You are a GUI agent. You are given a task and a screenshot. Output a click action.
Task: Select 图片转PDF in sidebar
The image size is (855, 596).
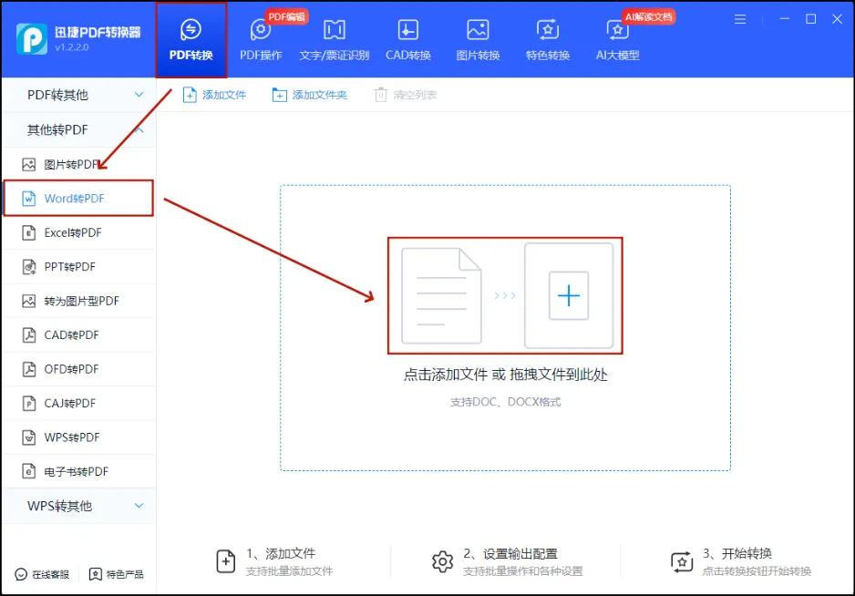click(79, 164)
